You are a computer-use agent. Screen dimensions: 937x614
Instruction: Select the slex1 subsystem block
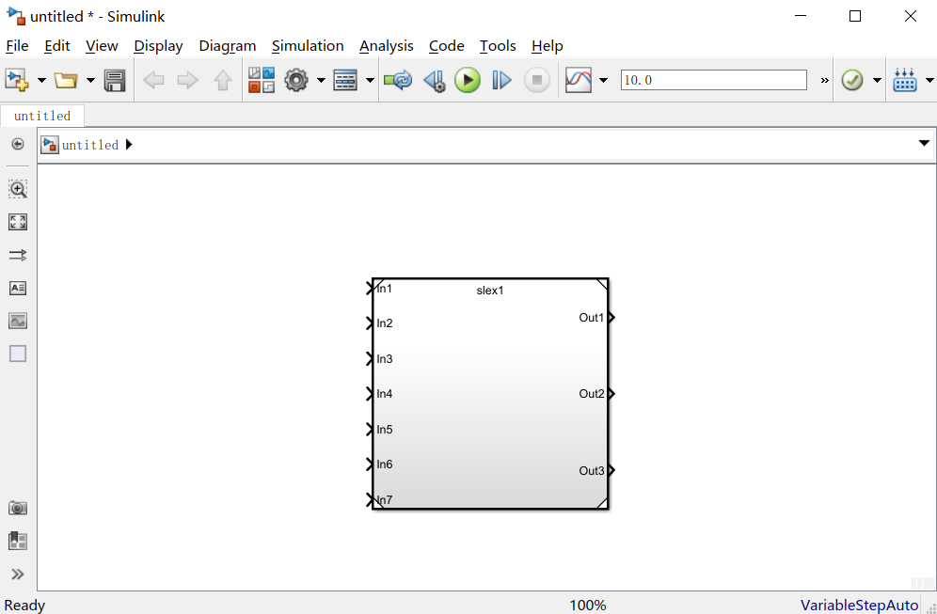(x=490, y=394)
